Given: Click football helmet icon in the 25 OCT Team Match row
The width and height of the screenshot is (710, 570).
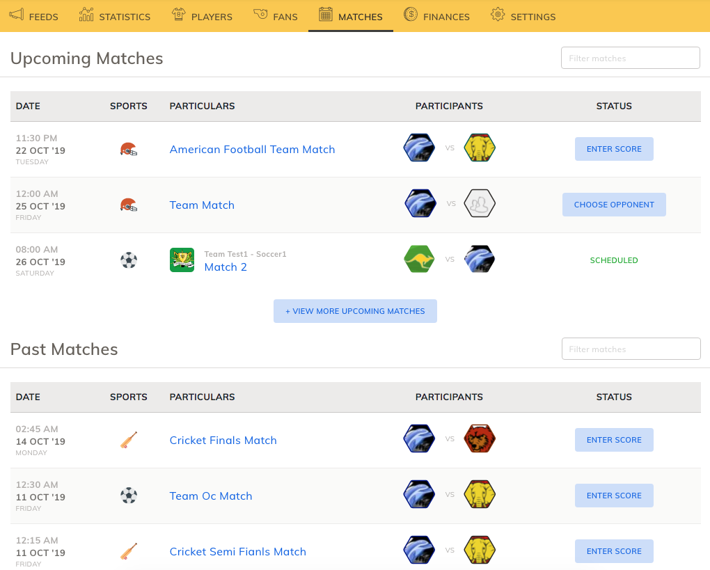Looking at the screenshot, I should point(129,205).
